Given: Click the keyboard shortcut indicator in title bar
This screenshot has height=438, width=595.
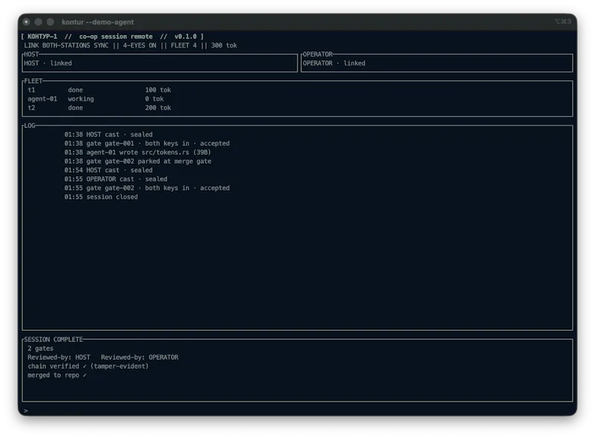Looking at the screenshot, I should 563,22.
